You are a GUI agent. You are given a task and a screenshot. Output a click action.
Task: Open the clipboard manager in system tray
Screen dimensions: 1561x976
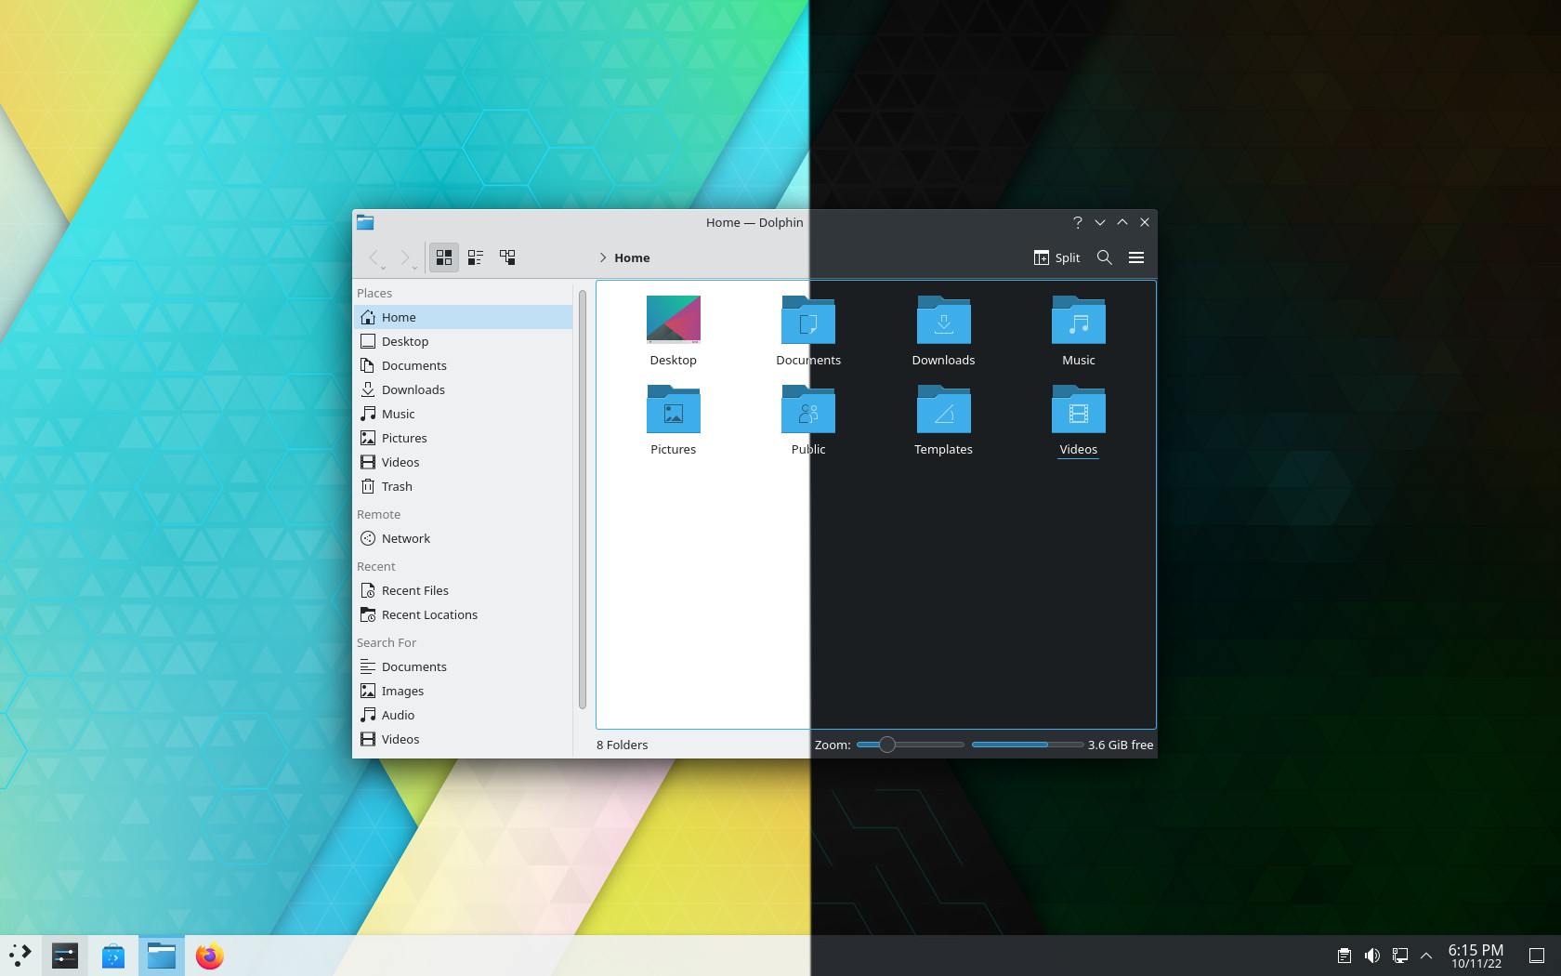click(1344, 956)
